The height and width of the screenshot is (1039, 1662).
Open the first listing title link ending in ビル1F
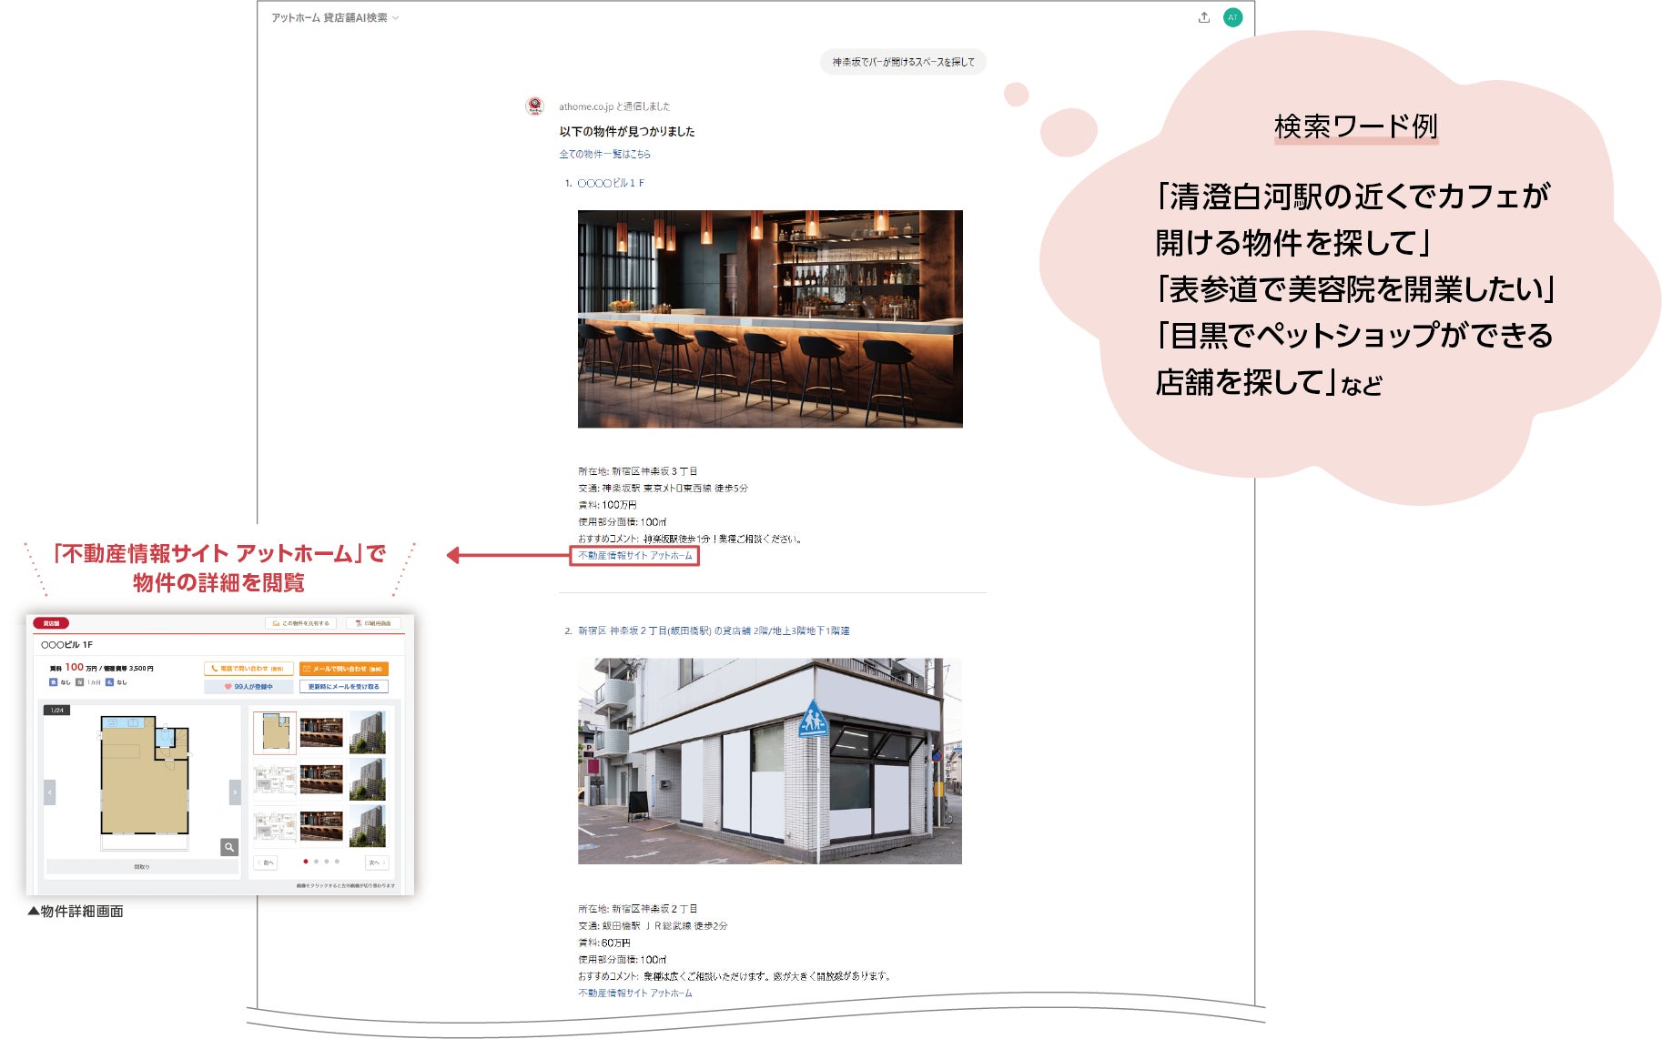[611, 183]
